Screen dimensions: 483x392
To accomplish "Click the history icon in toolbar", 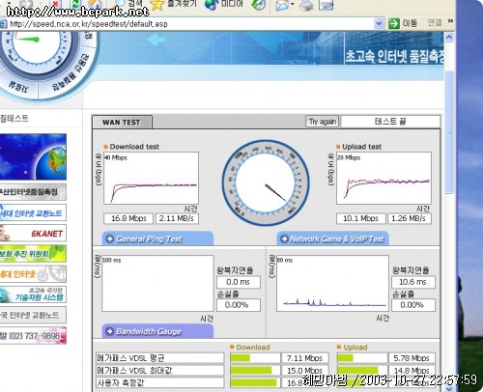I will pos(259,5).
